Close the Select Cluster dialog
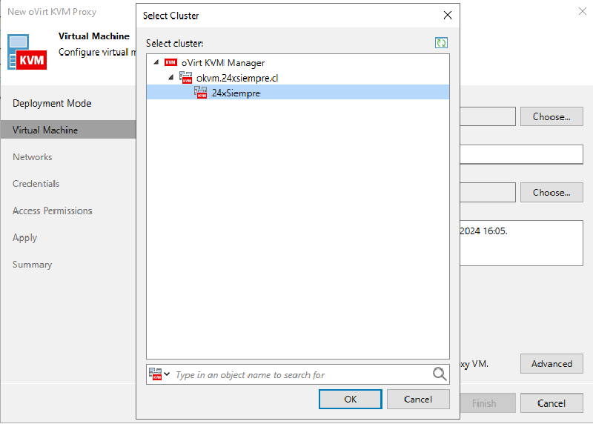Viewport: 593px width, 424px height. [x=448, y=15]
